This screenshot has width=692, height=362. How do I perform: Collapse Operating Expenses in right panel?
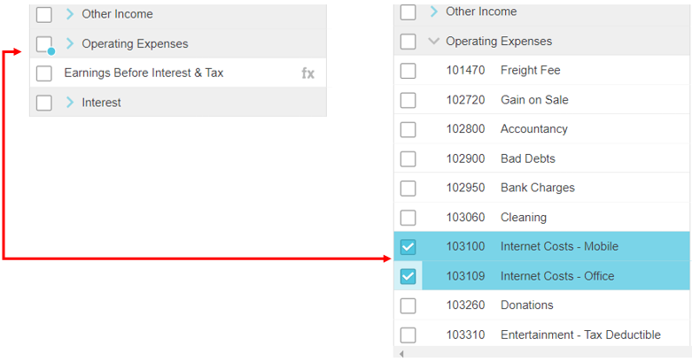(433, 41)
